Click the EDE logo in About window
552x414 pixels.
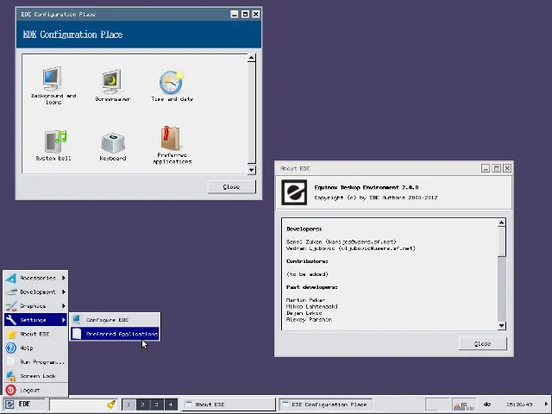[294, 192]
